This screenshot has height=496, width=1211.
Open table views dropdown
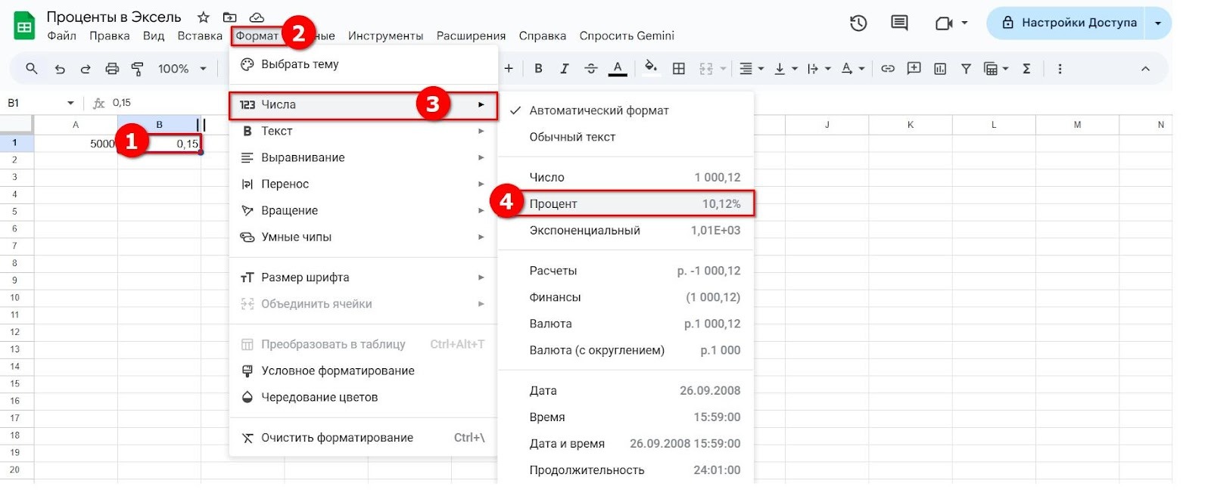pyautogui.click(x=995, y=69)
